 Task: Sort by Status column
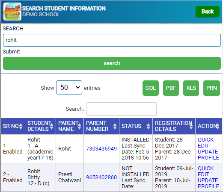(148, 126)
